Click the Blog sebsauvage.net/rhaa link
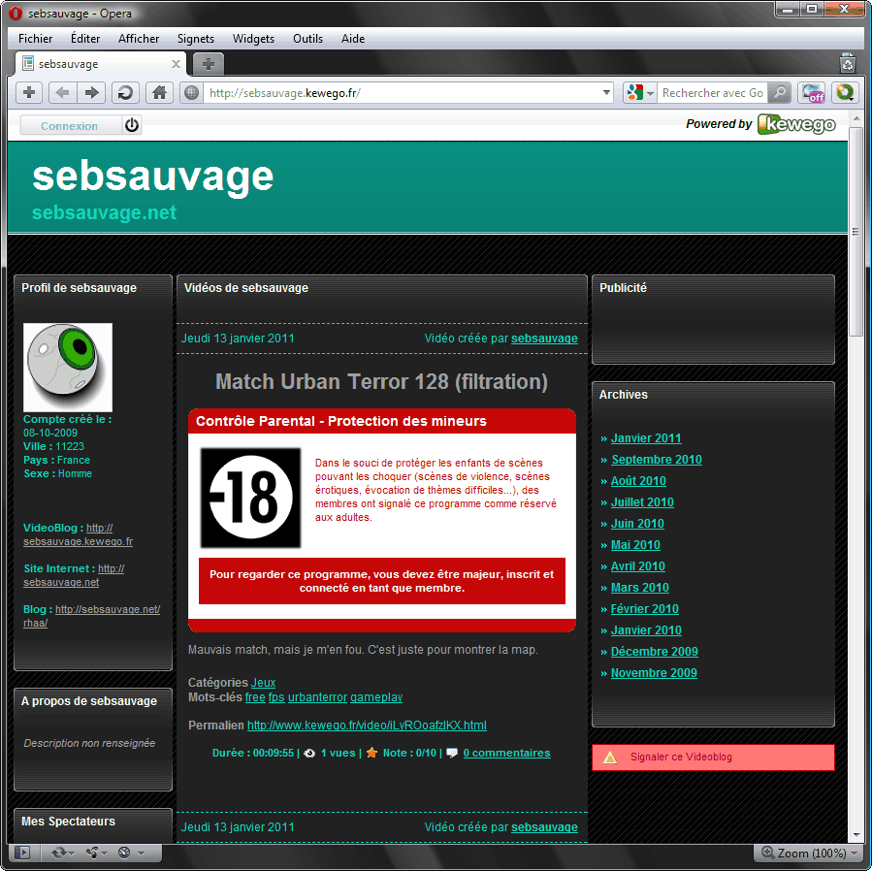Screen dimensions: 872x871 (92, 616)
